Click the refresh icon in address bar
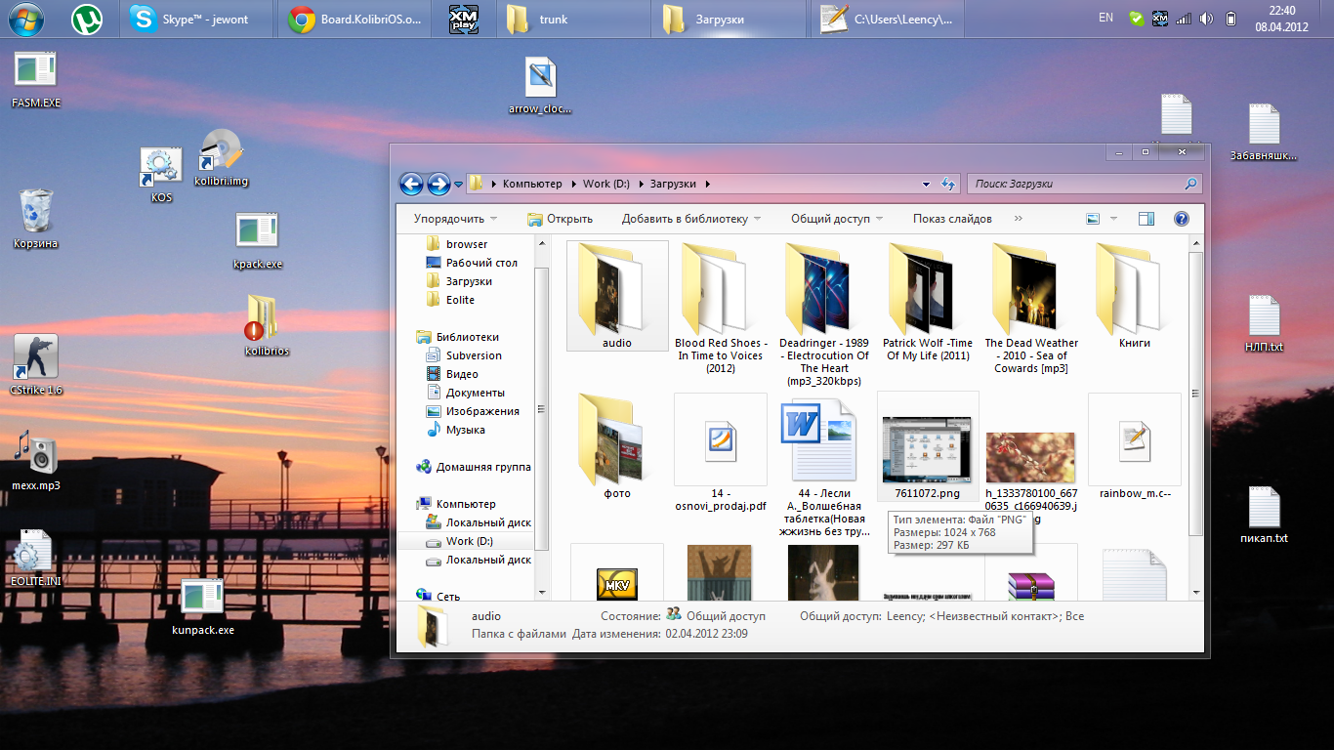Screen dimensions: 1334x750 pos(946,184)
